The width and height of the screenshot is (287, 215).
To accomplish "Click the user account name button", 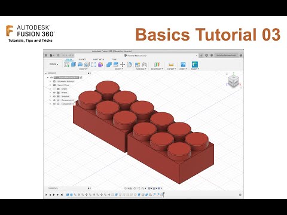I will pos(226,56).
